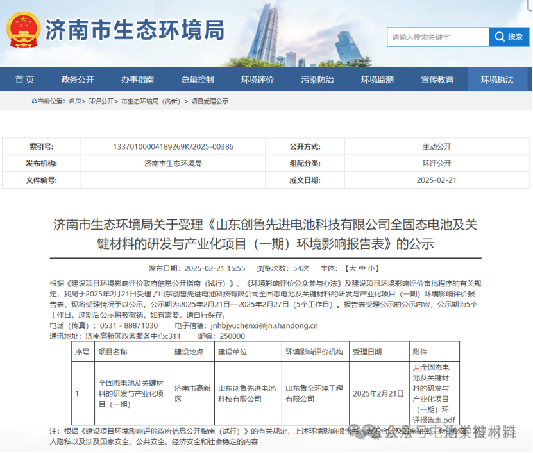The width and height of the screenshot is (533, 453).
Task: Click the email address jnhbjyuchenxi@jn.shandong.cn
Action: [x=264, y=325]
